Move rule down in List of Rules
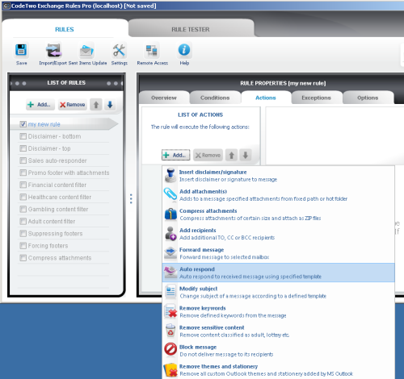The height and width of the screenshot is (379, 404). [x=110, y=105]
